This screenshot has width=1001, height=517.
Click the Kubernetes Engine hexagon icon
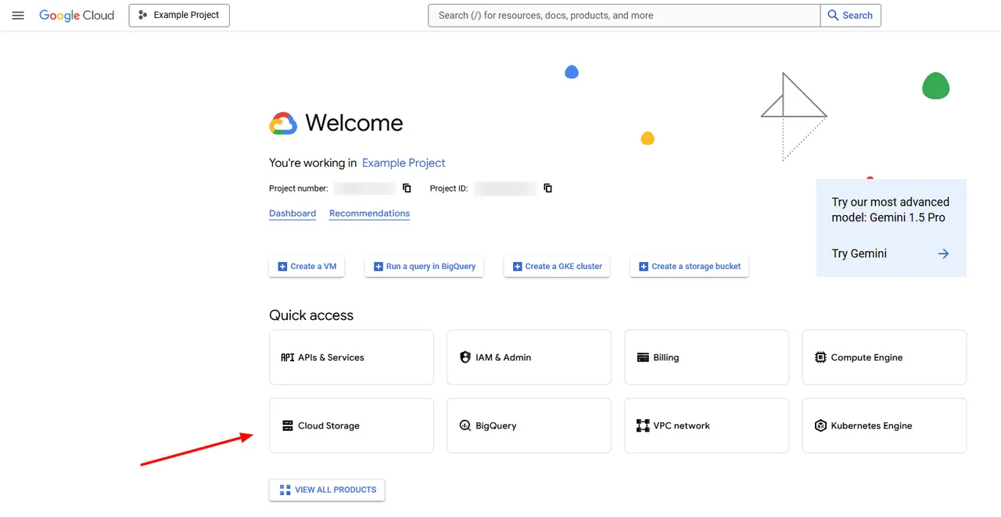click(x=820, y=426)
